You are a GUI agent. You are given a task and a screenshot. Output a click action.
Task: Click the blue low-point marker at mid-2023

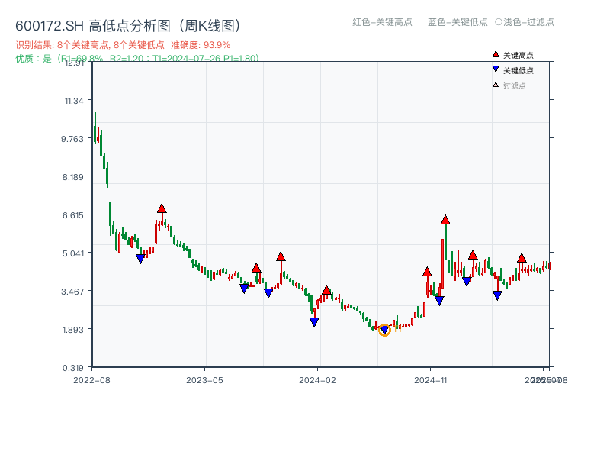[x=246, y=288]
